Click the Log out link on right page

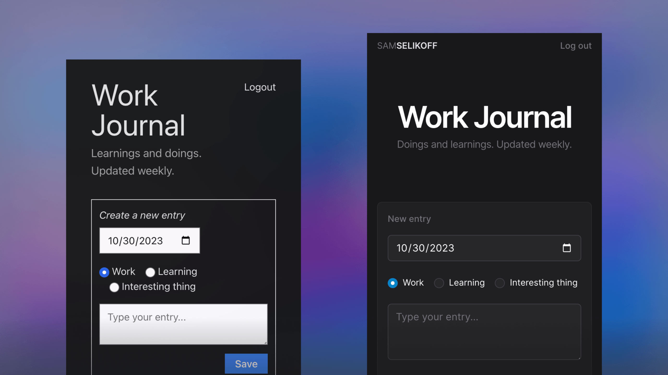click(x=576, y=46)
